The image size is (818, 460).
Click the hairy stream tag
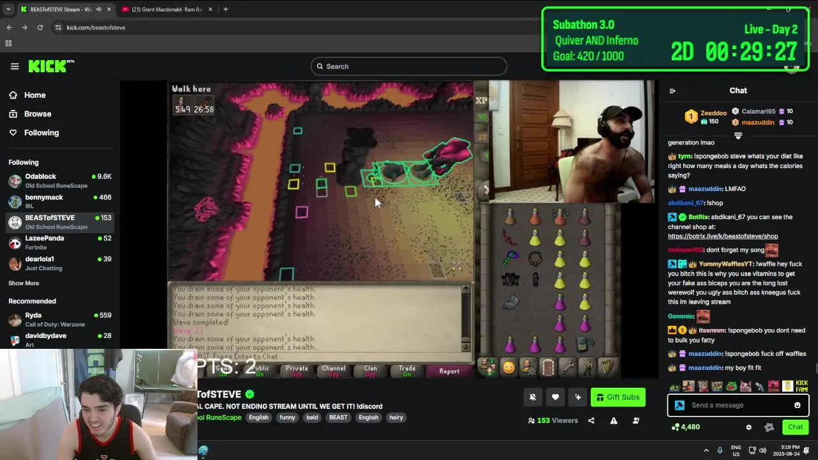point(396,417)
